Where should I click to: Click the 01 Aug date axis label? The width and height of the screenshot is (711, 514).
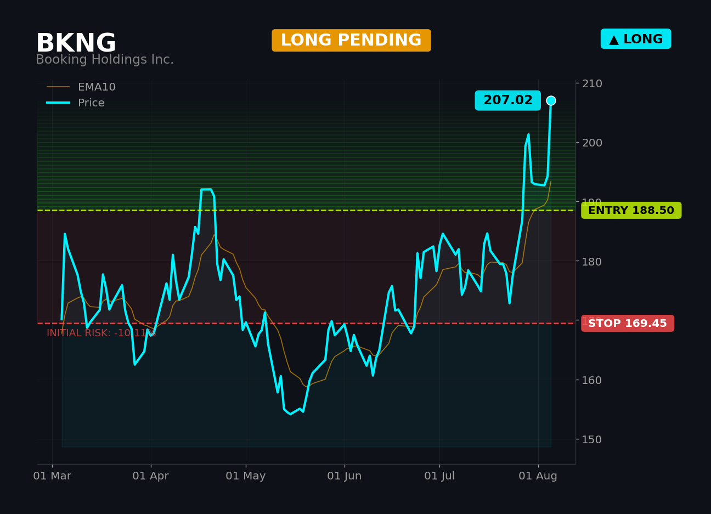click(538, 476)
